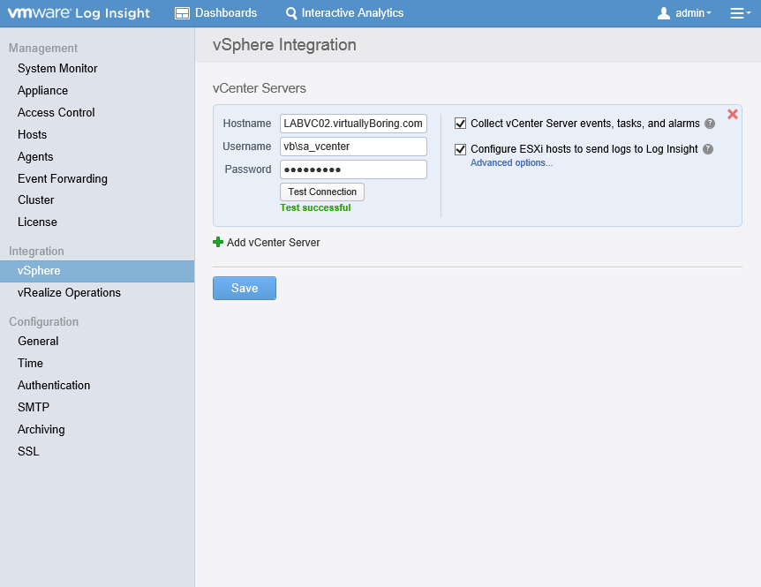The width and height of the screenshot is (761, 587).
Task: Open the Hosts page
Action: tap(32, 134)
